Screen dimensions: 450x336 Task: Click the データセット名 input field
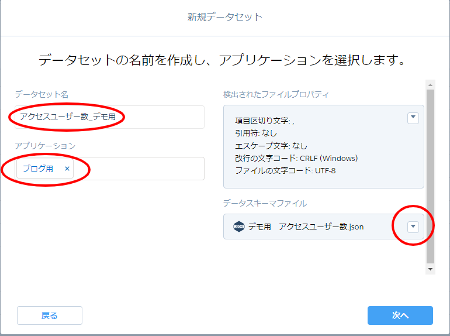(109, 117)
